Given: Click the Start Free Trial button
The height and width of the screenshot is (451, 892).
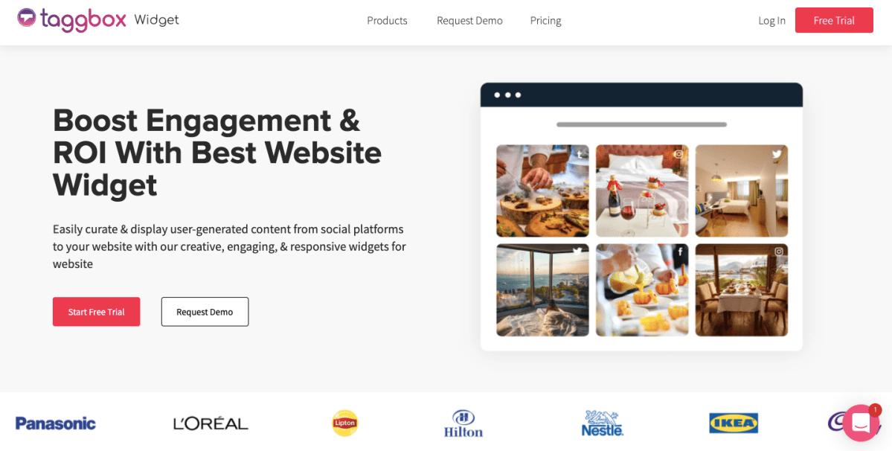Looking at the screenshot, I should [x=97, y=312].
